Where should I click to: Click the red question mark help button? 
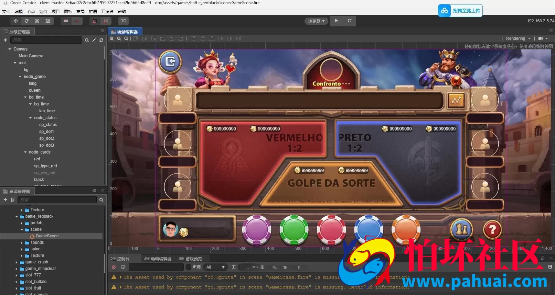pos(492,229)
